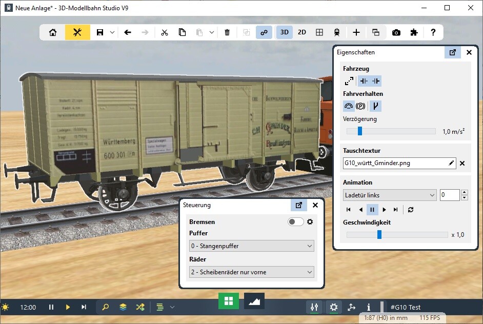Open the camera screenshot tool
The height and width of the screenshot is (324, 483).
click(x=396, y=32)
